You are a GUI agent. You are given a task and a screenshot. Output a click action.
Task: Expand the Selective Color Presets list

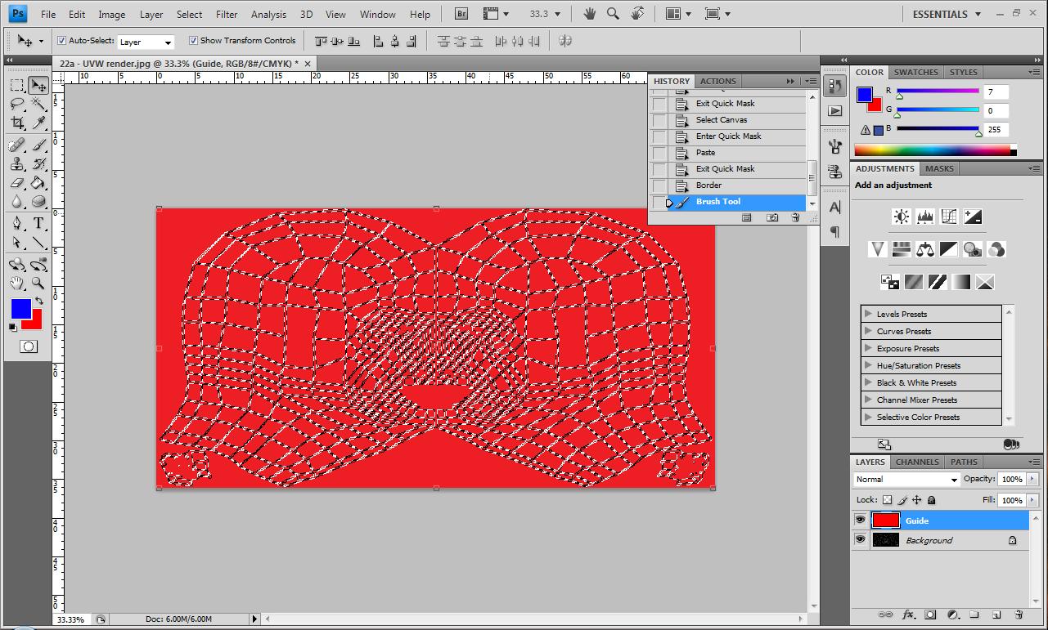click(868, 417)
